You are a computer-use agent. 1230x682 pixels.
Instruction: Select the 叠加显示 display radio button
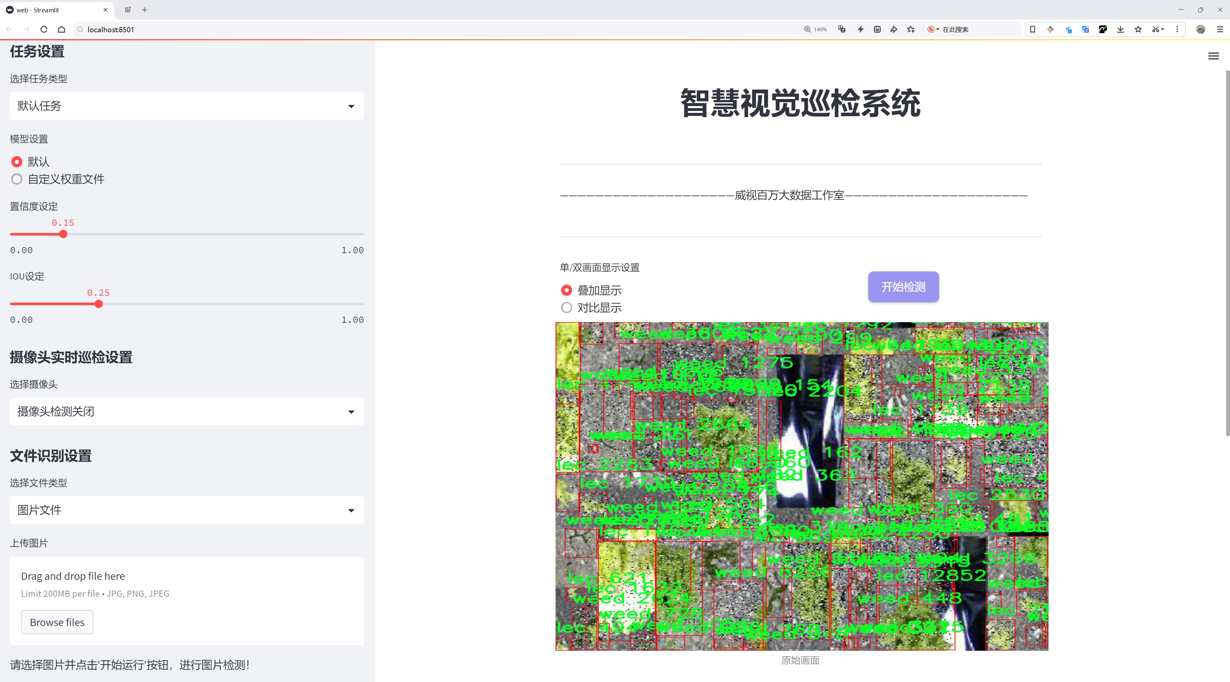(x=566, y=291)
